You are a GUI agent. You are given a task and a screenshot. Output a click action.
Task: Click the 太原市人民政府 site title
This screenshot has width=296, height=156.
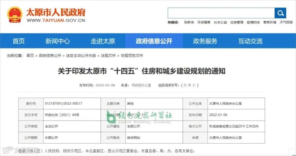(x=56, y=12)
